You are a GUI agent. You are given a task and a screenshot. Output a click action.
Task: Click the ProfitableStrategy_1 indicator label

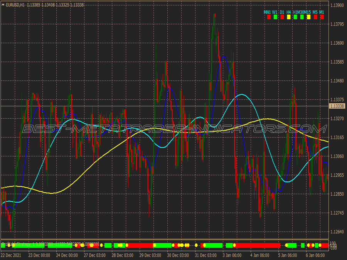point(18,244)
